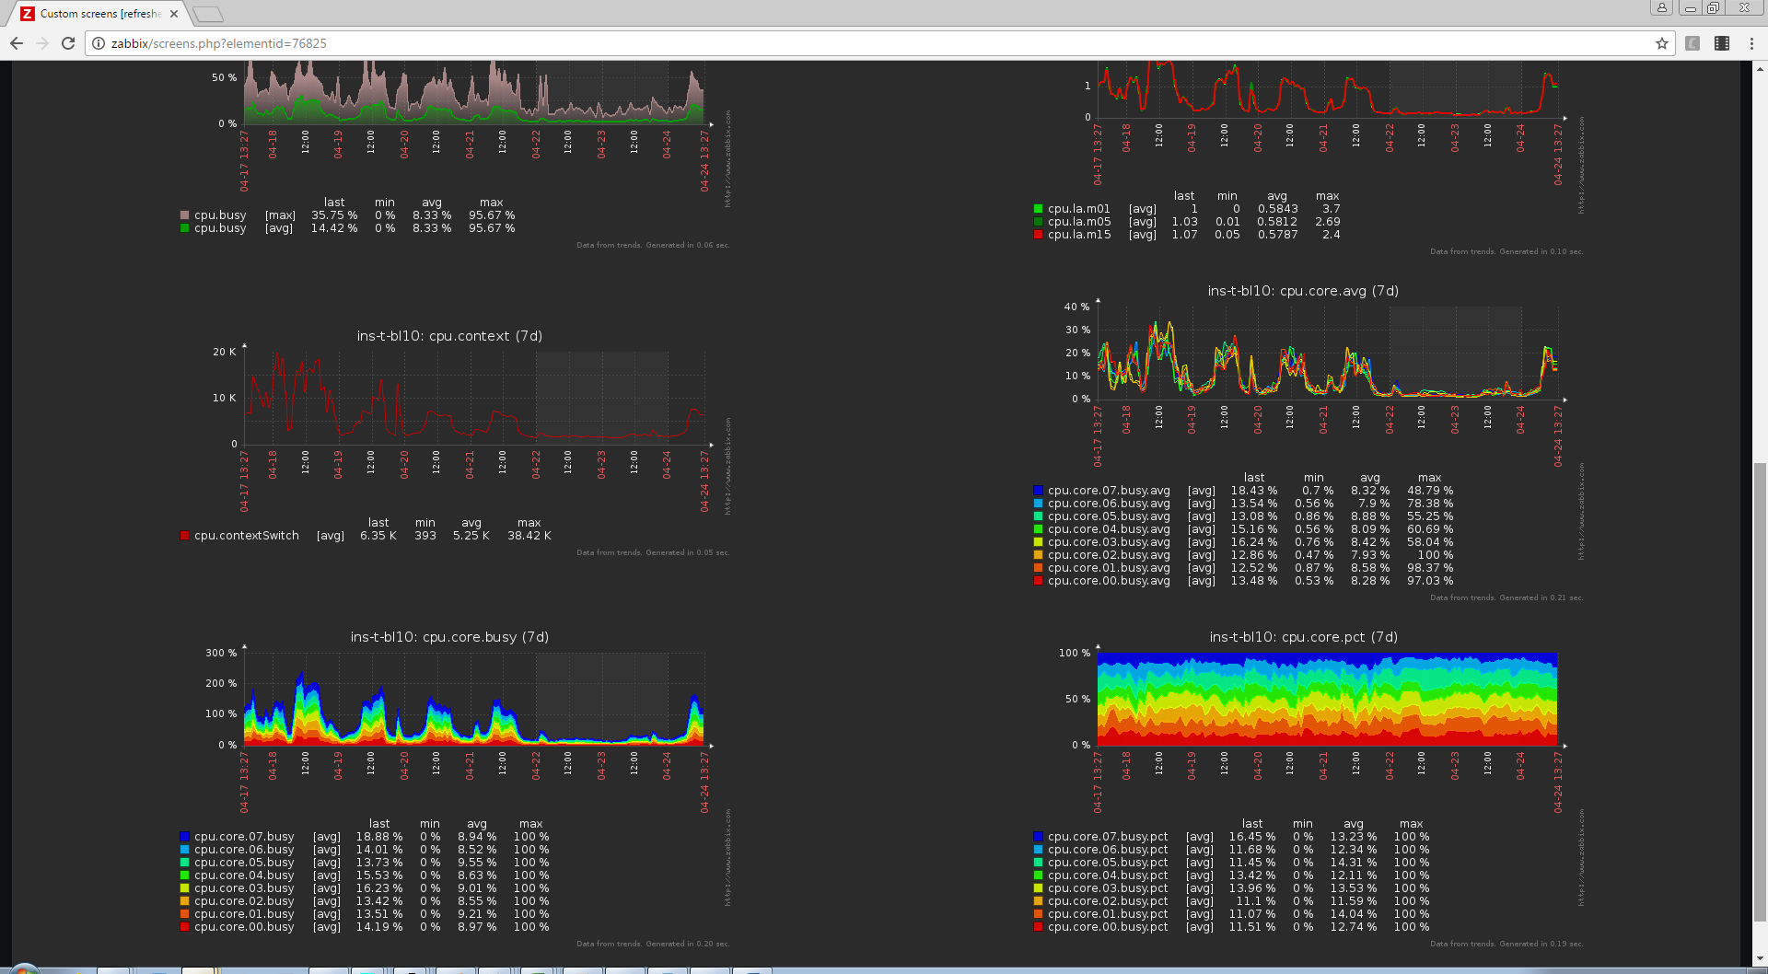The width and height of the screenshot is (1768, 974).
Task: Open the Chrome user profile button
Action: coord(1662,7)
